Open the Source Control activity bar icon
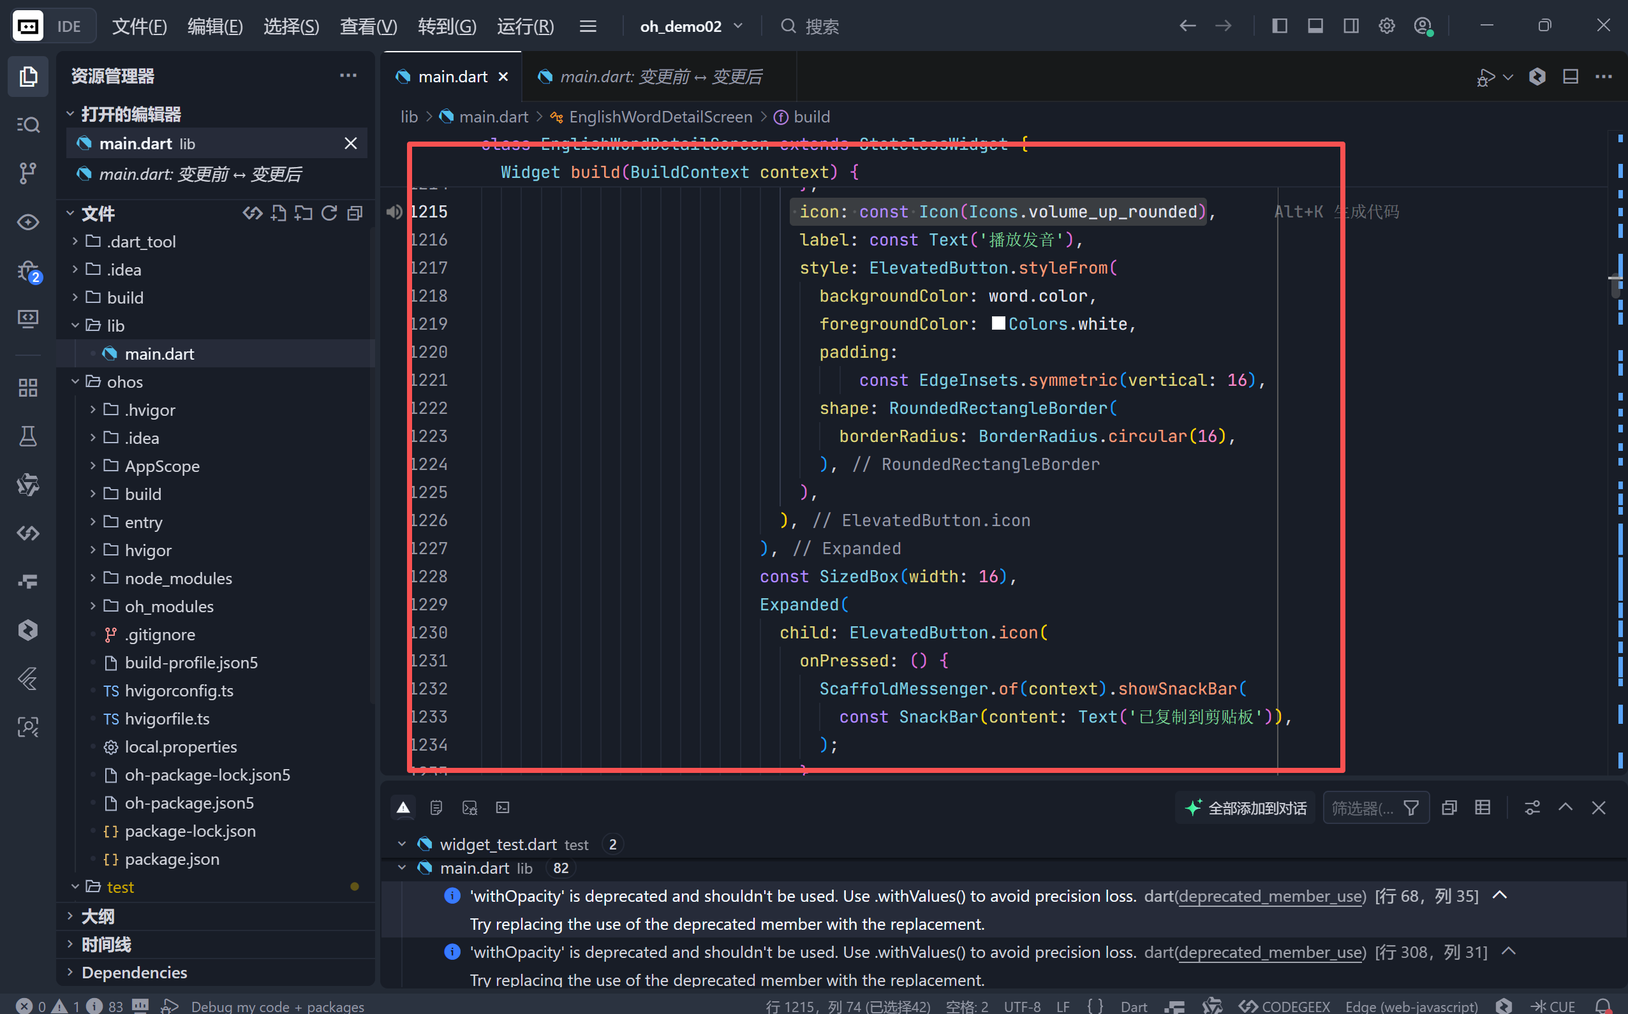This screenshot has width=1628, height=1014. coord(27,173)
